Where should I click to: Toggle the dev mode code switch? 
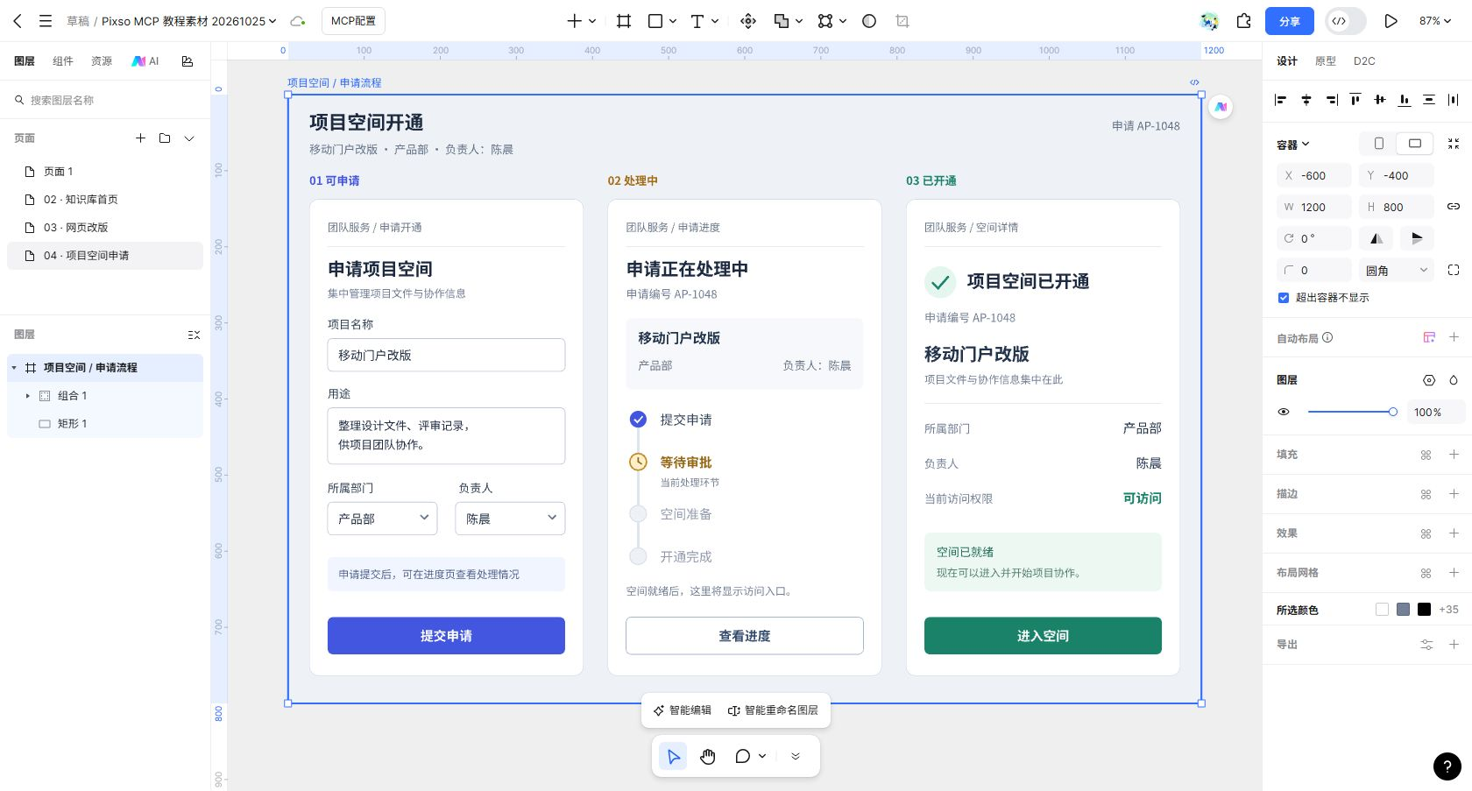point(1346,21)
